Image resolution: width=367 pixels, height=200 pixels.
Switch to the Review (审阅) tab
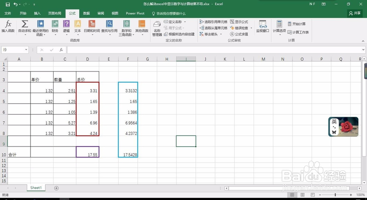(101, 13)
